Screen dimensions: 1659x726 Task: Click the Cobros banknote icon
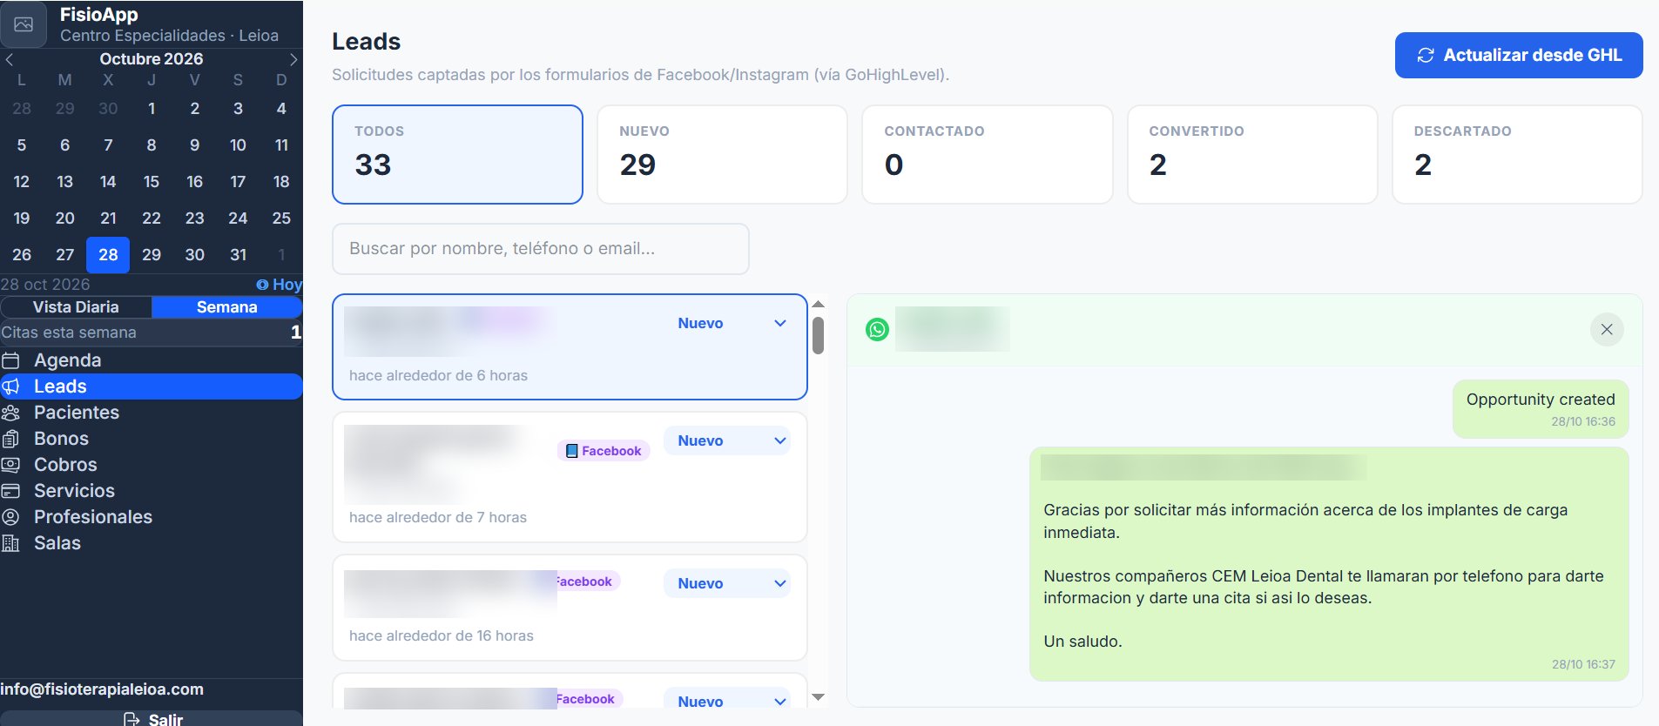[x=10, y=465]
